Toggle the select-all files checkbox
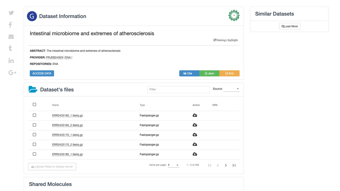Viewport: 340px width, 191px height. click(34, 105)
